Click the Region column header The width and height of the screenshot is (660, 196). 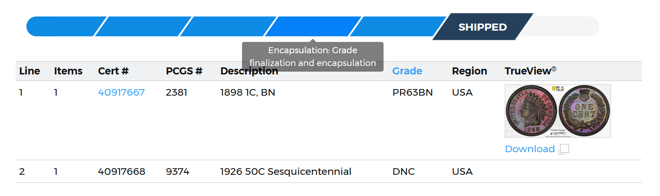[469, 71]
